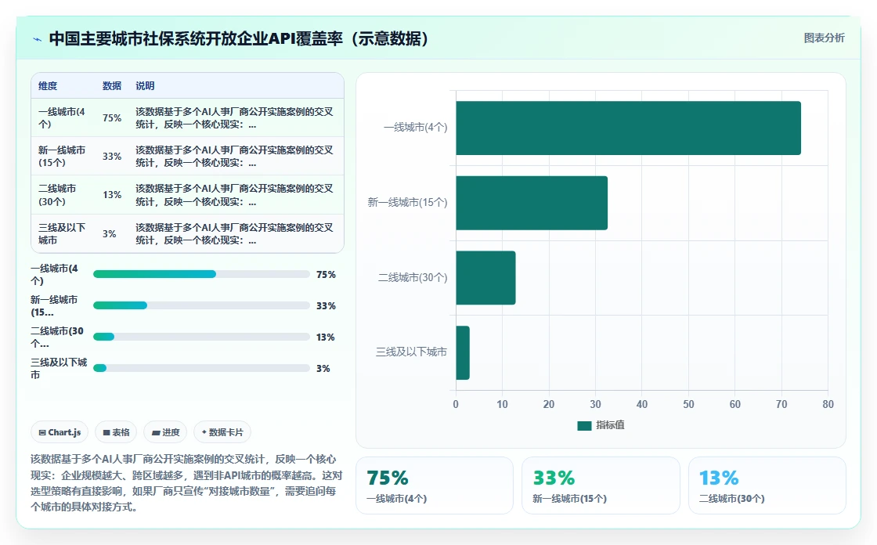Click table cell 一线城市(4个)
The image size is (877, 545).
point(62,117)
